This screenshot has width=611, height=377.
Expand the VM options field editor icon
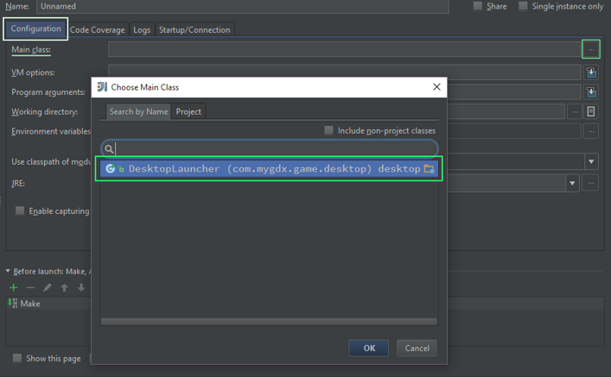point(591,72)
